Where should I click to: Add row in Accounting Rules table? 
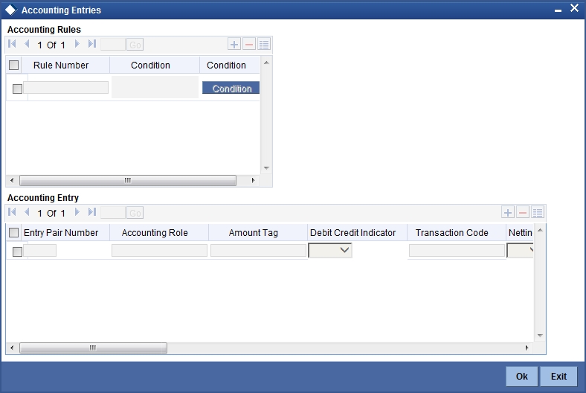234,44
